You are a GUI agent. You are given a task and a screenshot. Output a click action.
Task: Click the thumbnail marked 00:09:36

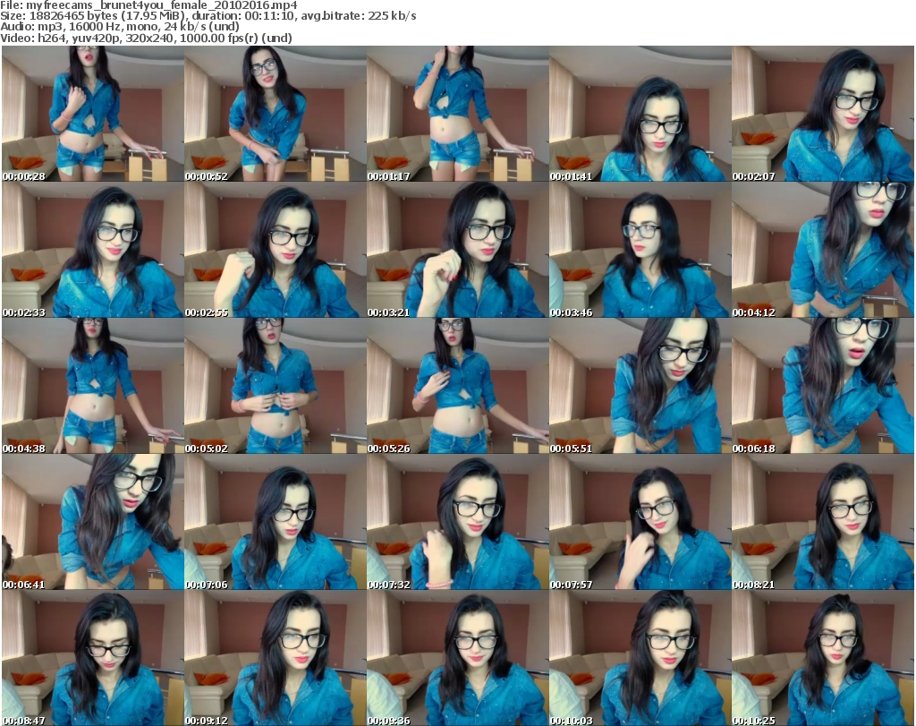[x=457, y=658]
